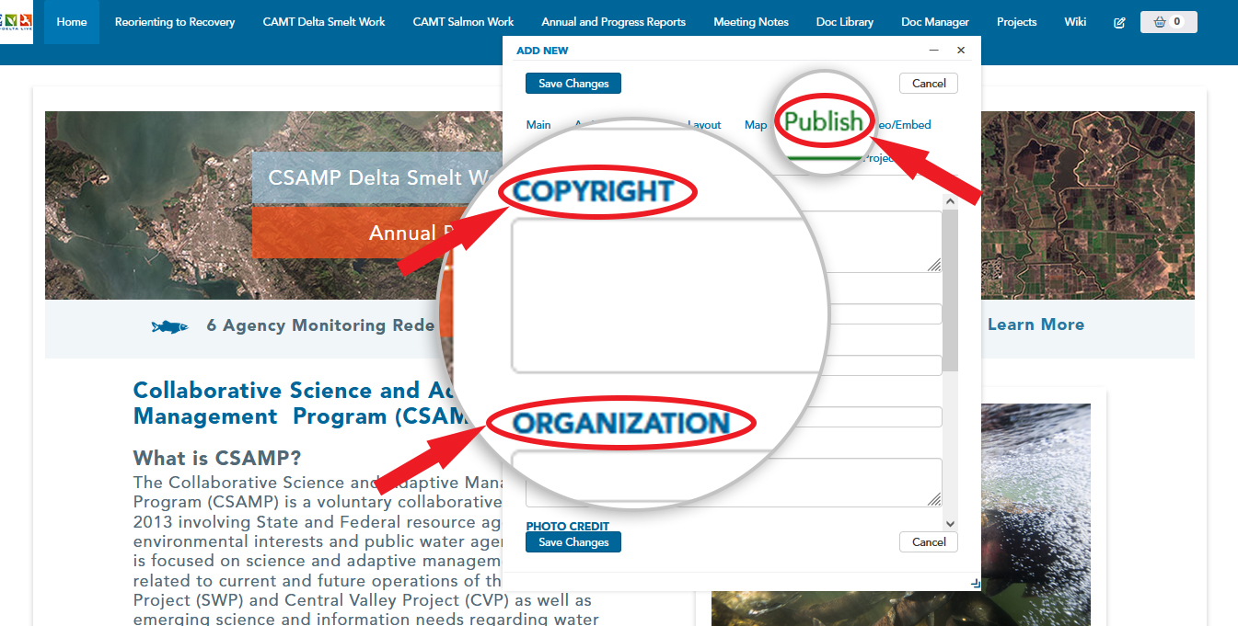Click the top Save Changes button

(x=573, y=84)
